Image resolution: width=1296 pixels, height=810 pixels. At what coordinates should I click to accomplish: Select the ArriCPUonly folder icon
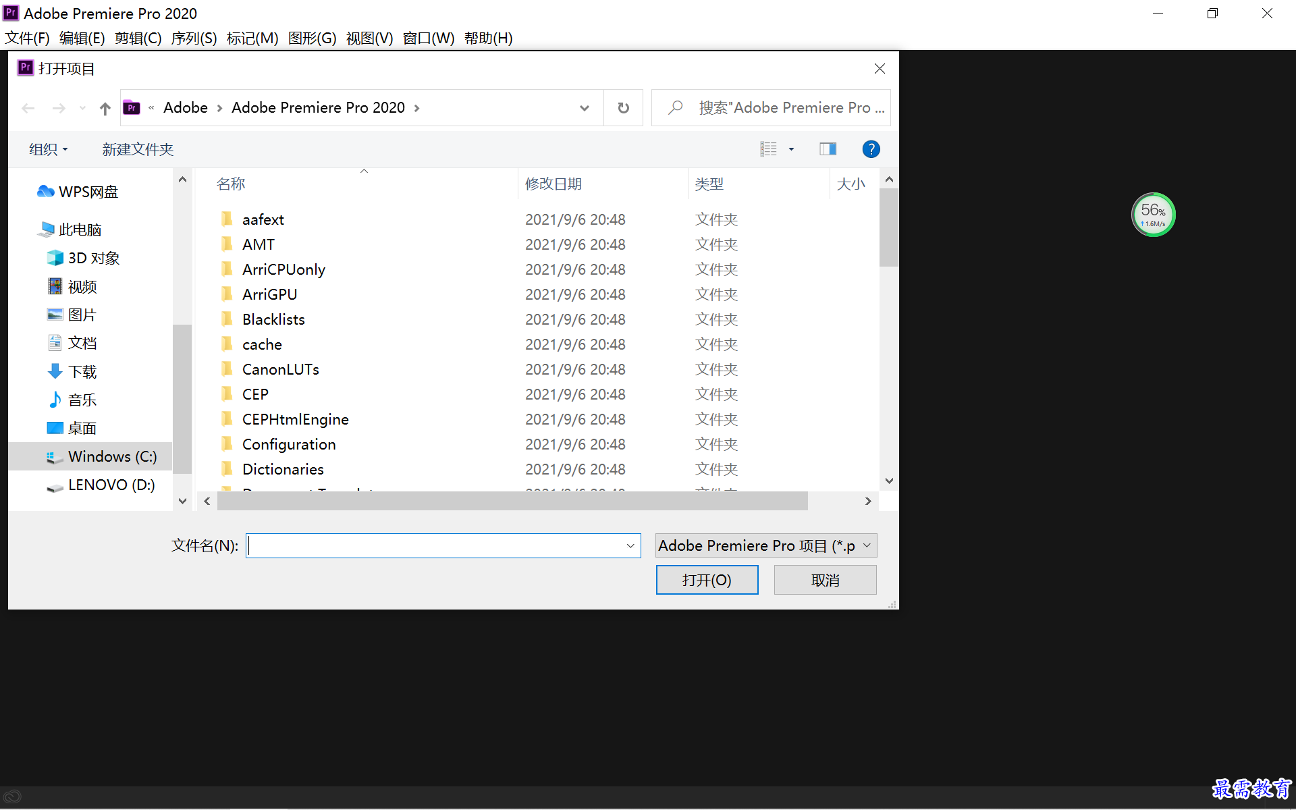[x=227, y=269]
